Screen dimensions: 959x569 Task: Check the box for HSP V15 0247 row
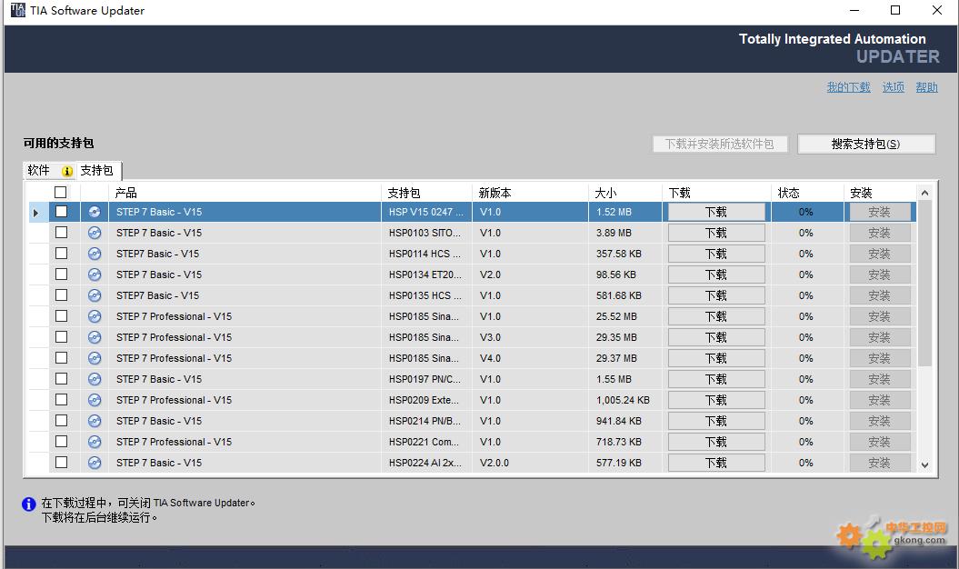coord(61,211)
